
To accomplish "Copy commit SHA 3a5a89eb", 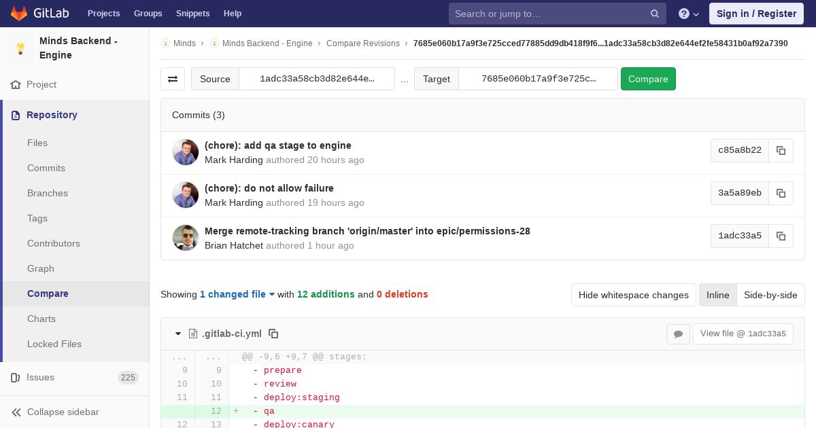I will tap(781, 193).
